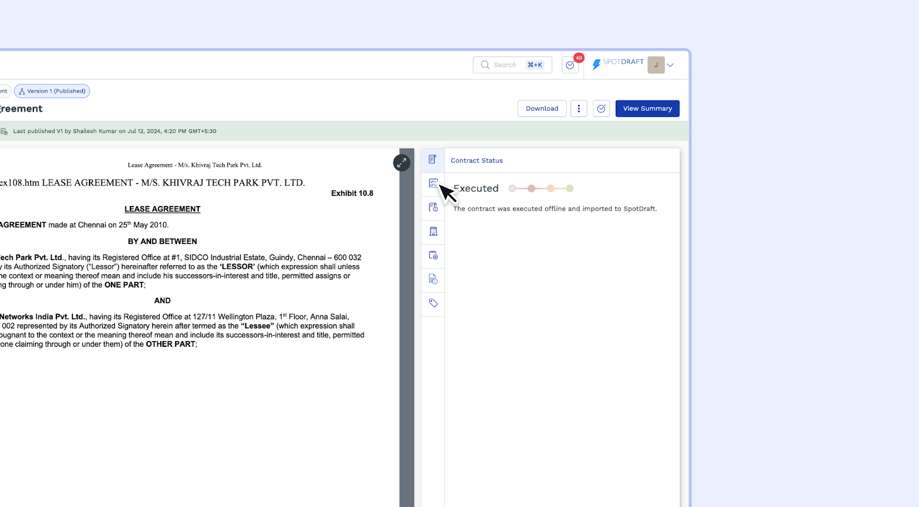Open the file details sidebar icon
Screen dimensions: 919x507
pos(433,279)
